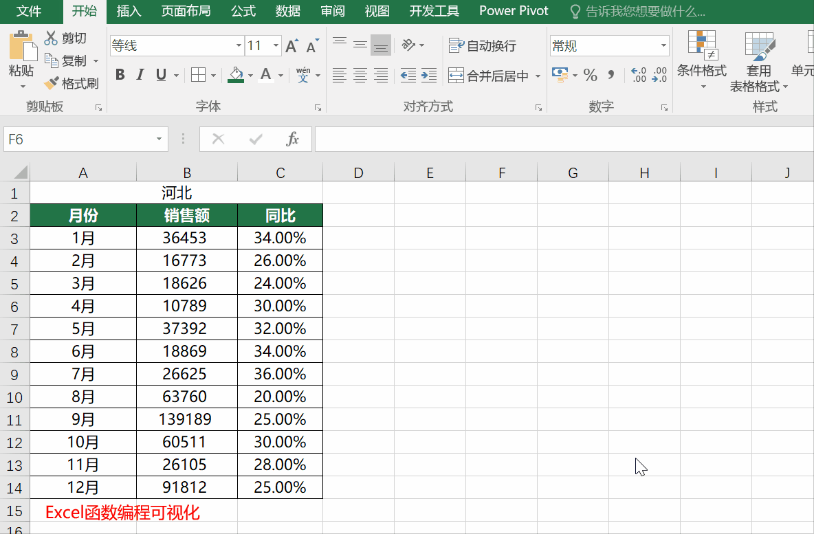Switch to the 数据 Data tab
The width and height of the screenshot is (814, 534).
coord(287,12)
